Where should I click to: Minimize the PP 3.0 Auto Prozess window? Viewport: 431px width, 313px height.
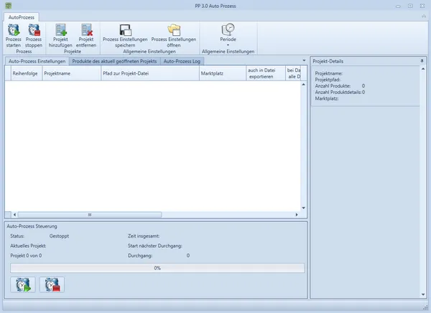point(398,6)
